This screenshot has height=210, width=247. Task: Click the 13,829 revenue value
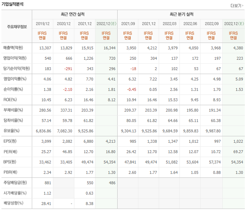click(x=66, y=48)
